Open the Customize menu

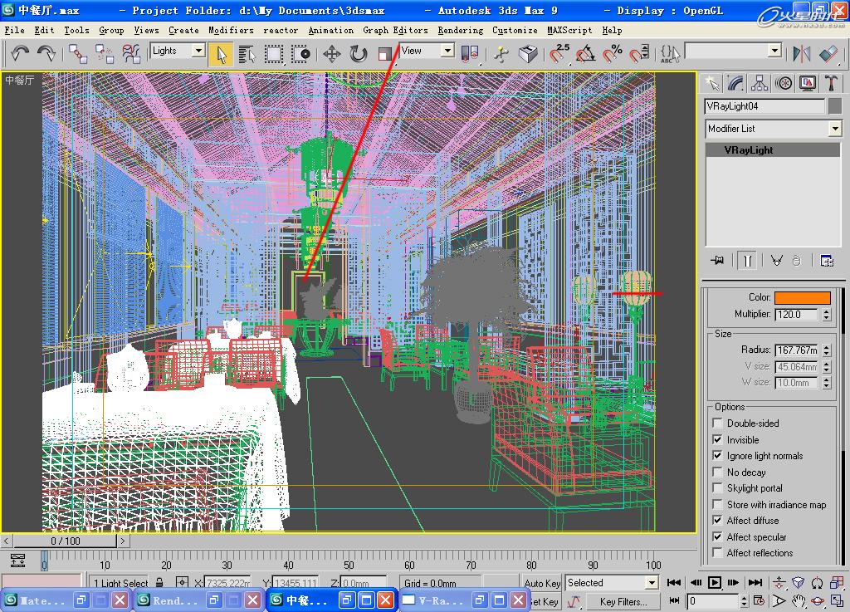[515, 31]
